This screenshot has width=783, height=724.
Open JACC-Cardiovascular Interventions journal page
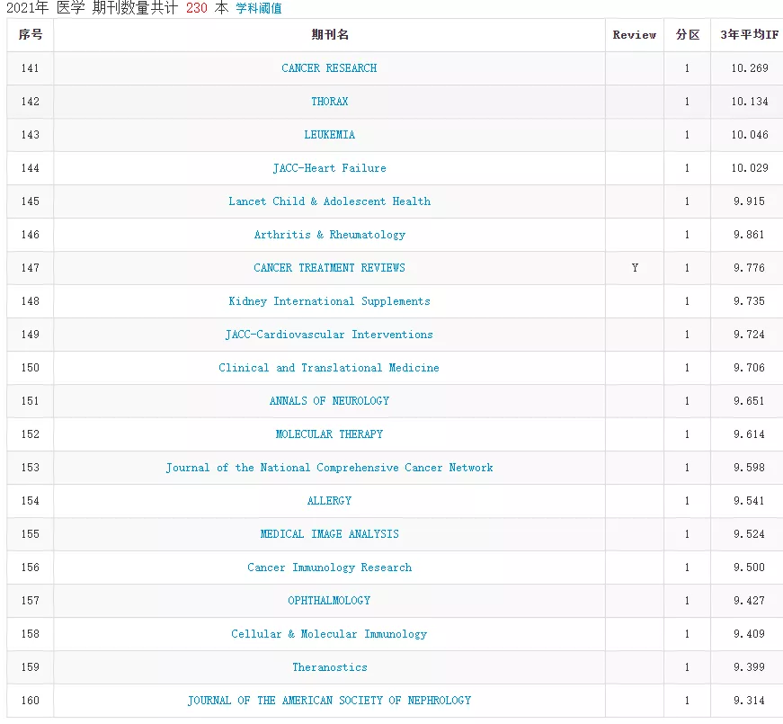coord(329,335)
